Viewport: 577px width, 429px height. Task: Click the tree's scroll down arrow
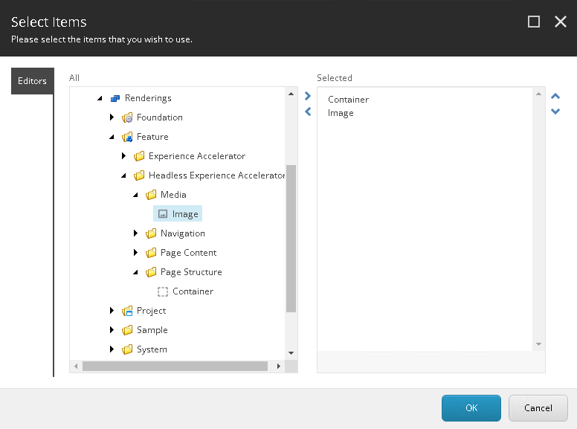pos(291,353)
